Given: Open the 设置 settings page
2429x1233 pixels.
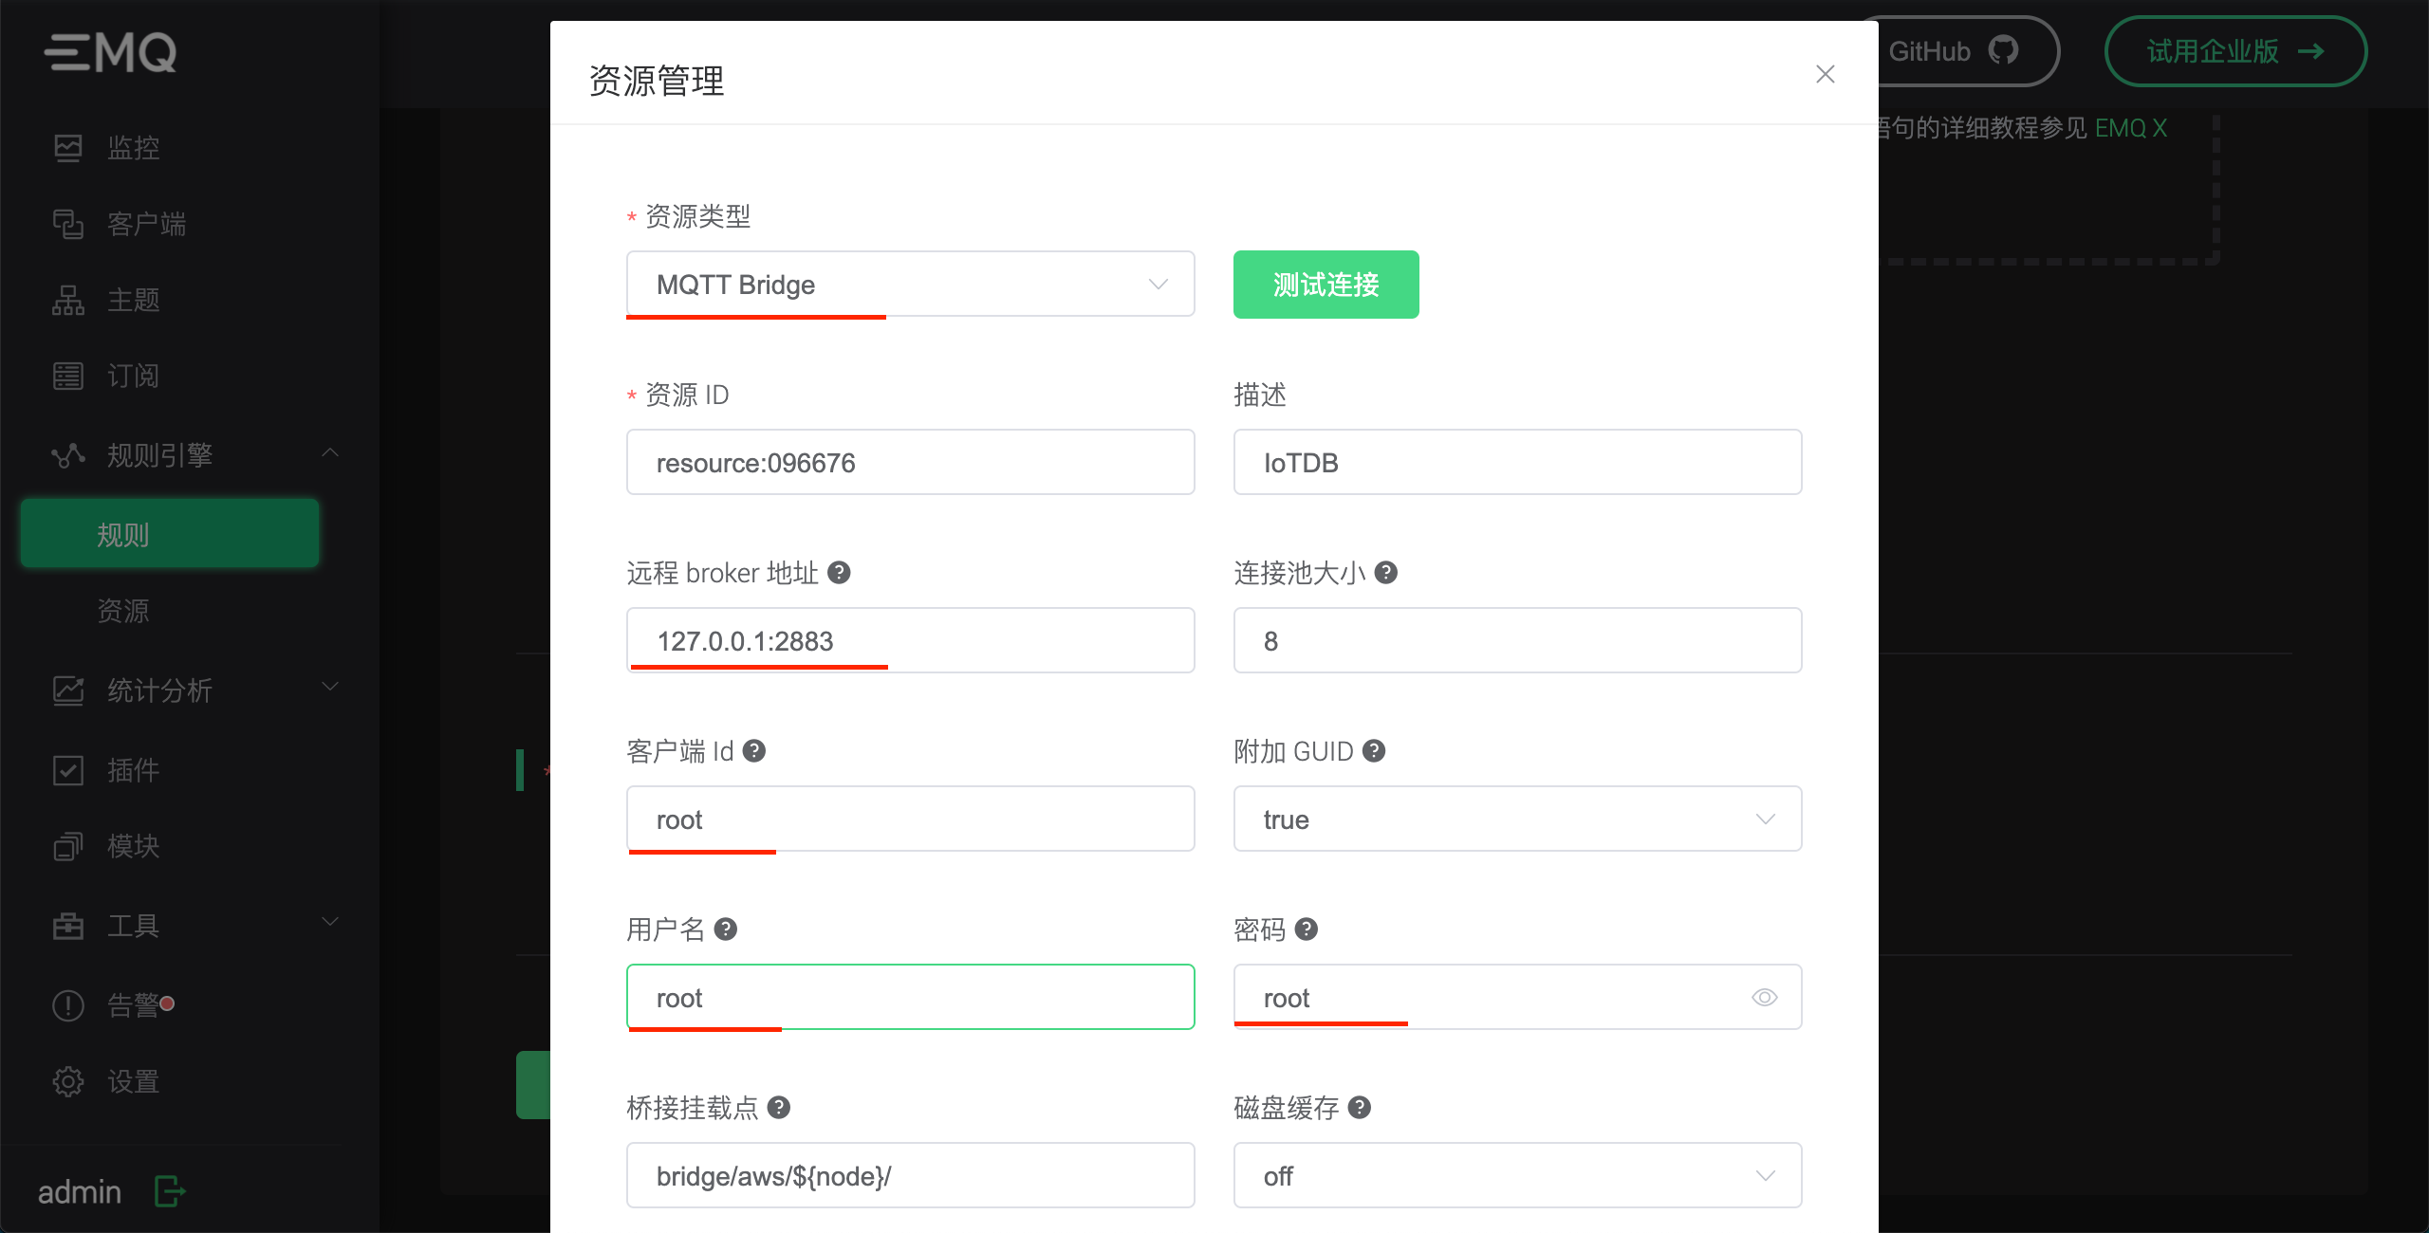Looking at the screenshot, I should point(132,1080).
